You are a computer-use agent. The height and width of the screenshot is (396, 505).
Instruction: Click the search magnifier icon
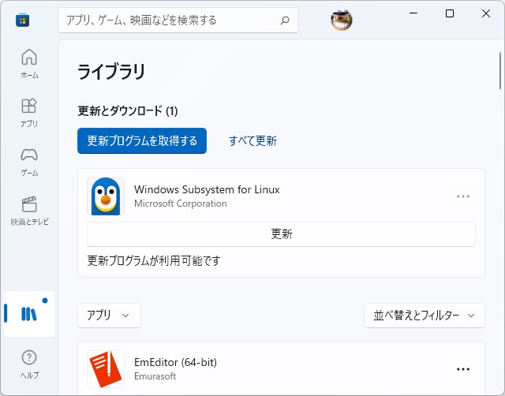pyautogui.click(x=285, y=21)
